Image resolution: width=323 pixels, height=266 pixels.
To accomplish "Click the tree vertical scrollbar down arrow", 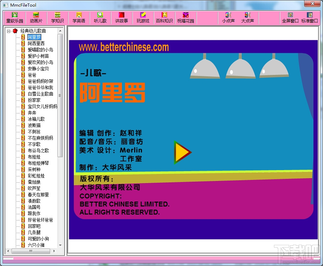I will click(60, 245).
